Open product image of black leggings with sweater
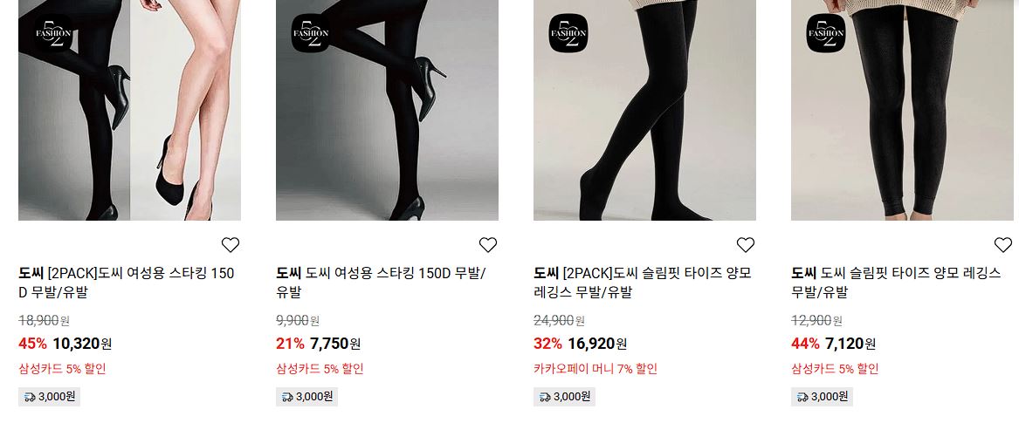The width and height of the screenshot is (1019, 423). coord(902,110)
